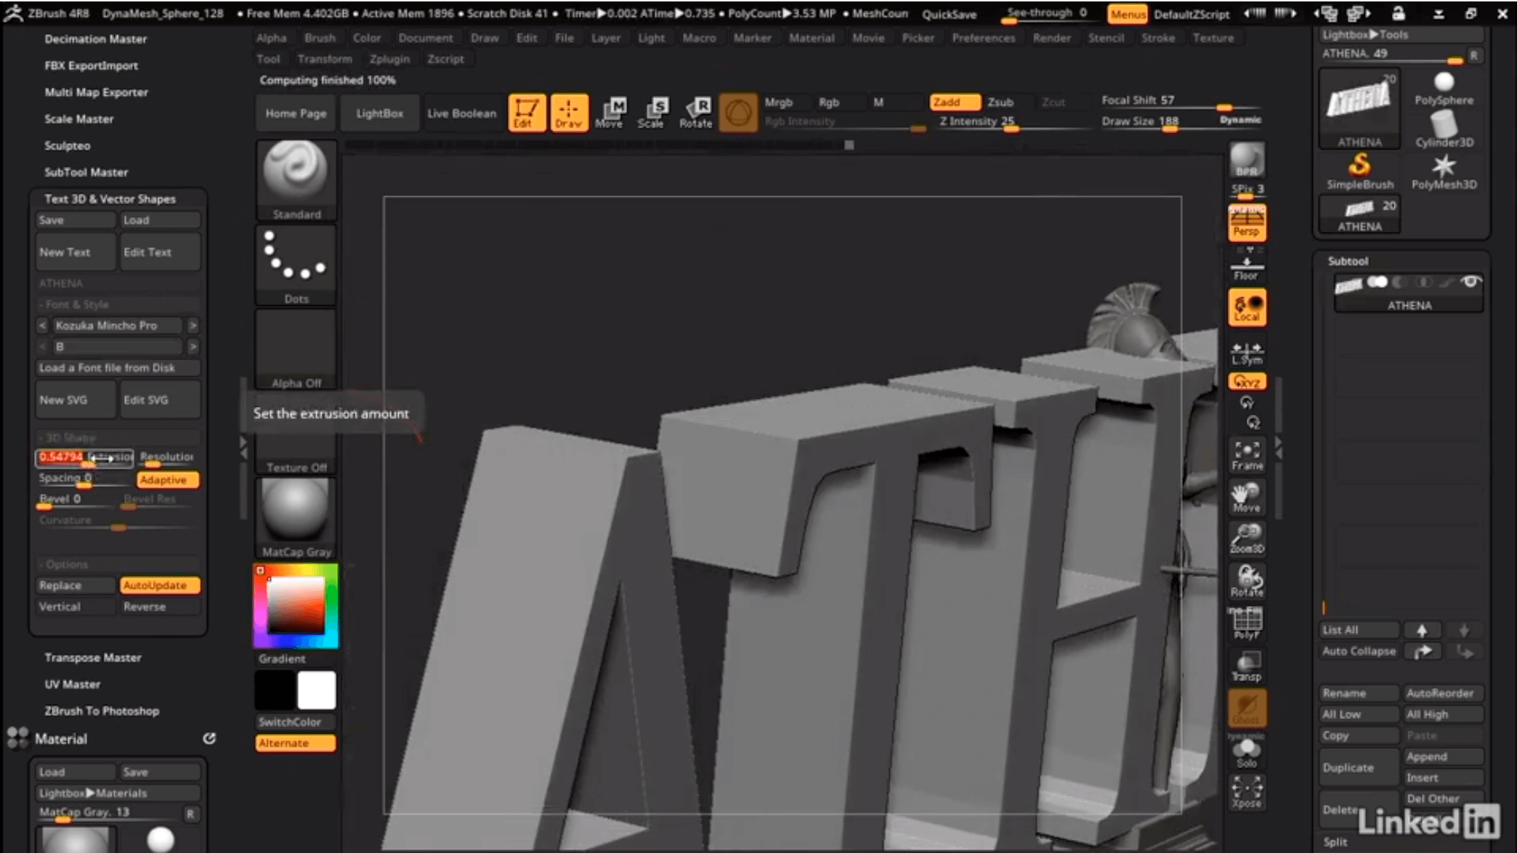Click the Xpose icon
This screenshot has width=1517, height=853.
[x=1247, y=793]
